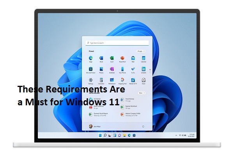Click the Type here to search box

coord(117,43)
